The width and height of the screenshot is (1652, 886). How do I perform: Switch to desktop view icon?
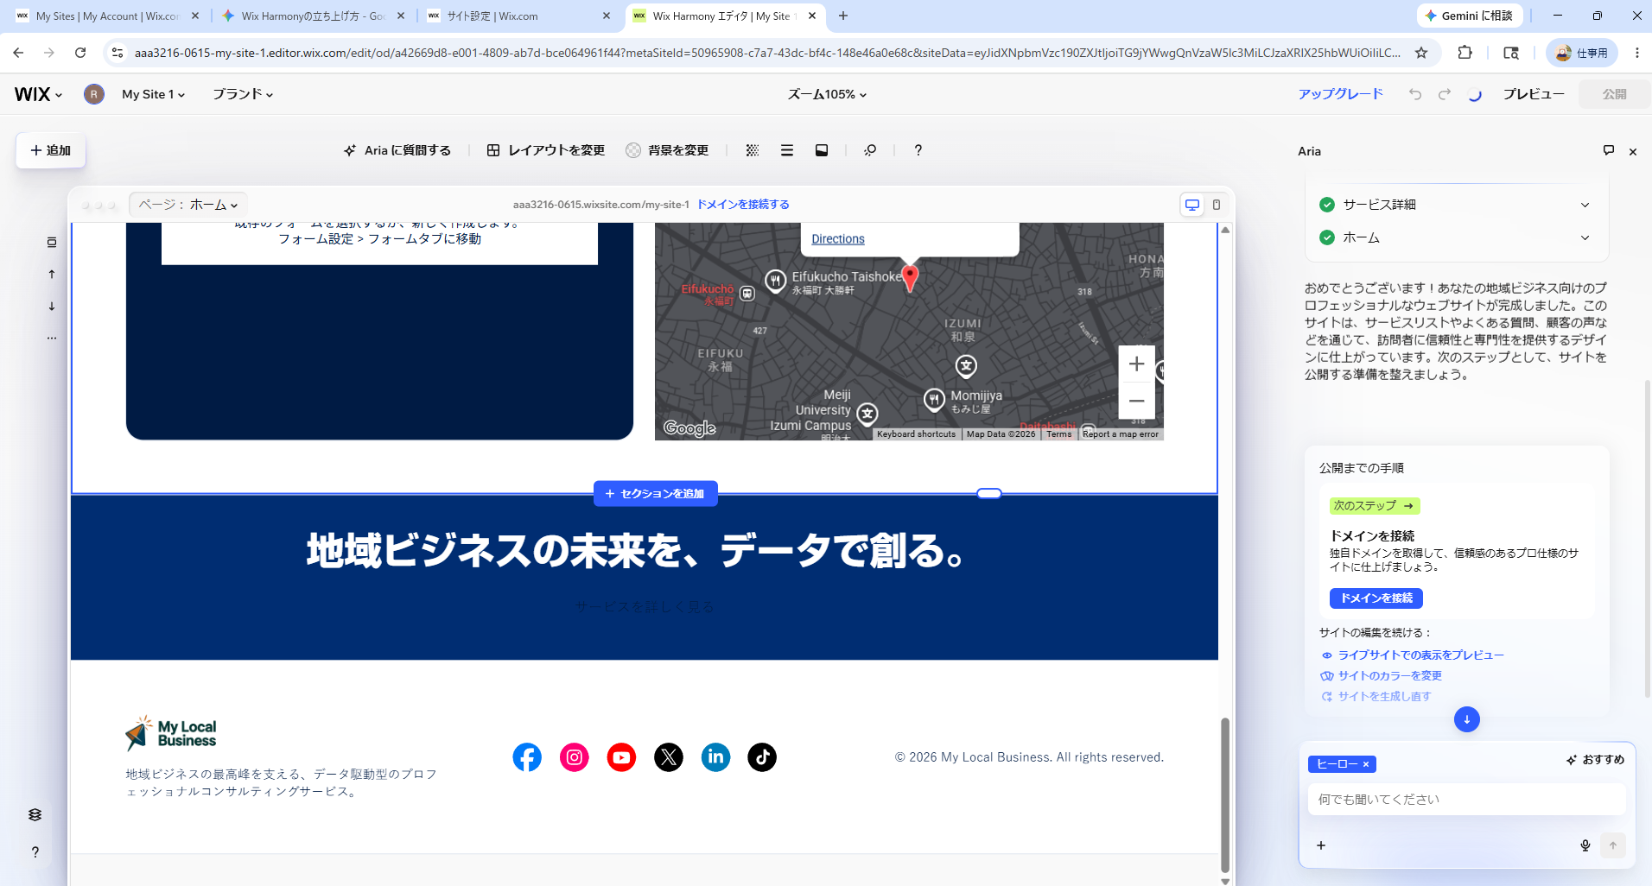(1192, 205)
